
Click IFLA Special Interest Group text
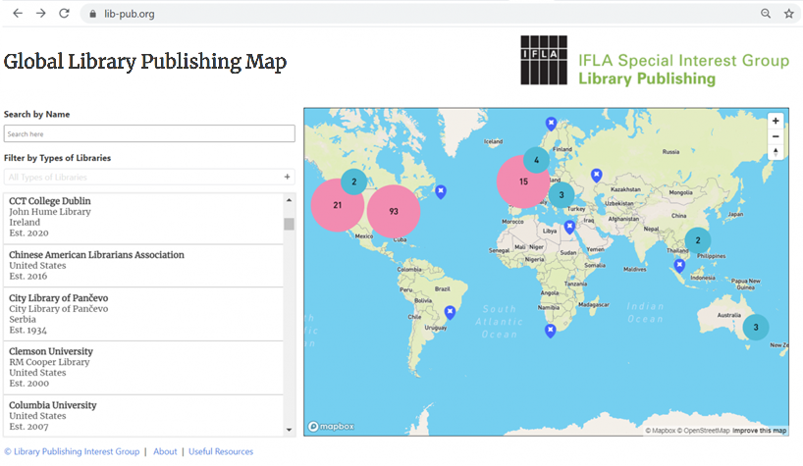(683, 61)
